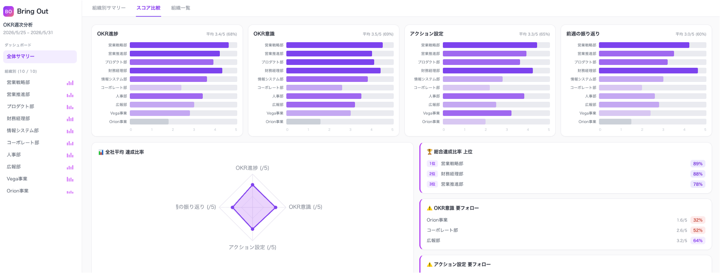Click コーポレート部 bar in OKR進捗 chart
This screenshot has width=720, height=273.
156,88
